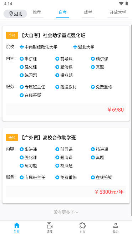Open the Courses video camera icon
The image size is (132, 235).
coord(50,225)
